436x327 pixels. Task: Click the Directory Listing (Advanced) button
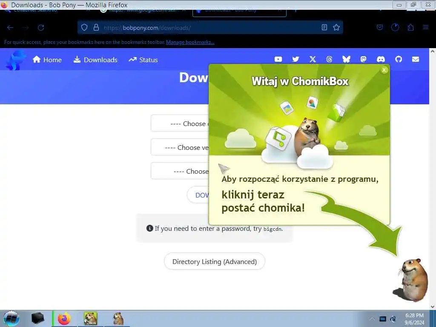[215, 261]
